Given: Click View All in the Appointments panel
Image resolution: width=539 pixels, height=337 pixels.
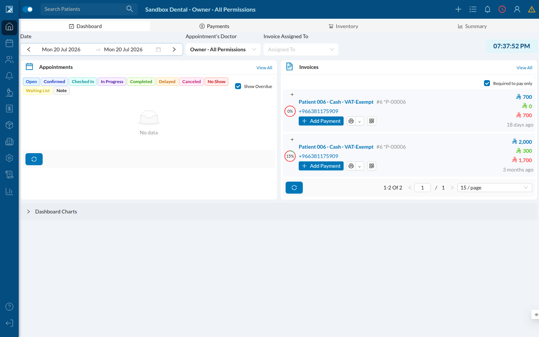Looking at the screenshot, I should click(264, 68).
